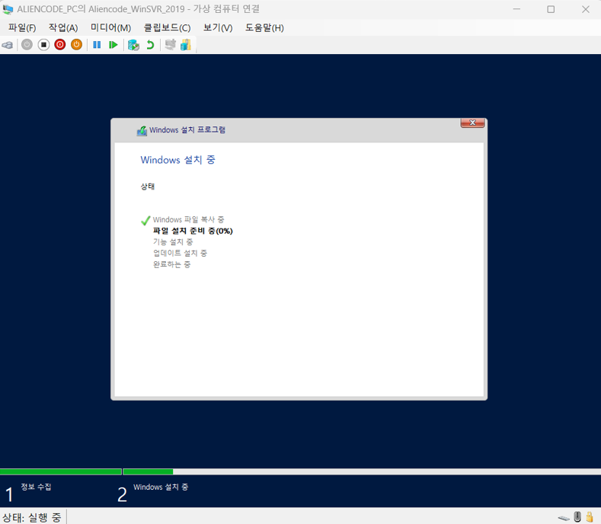Click the mouse icon in the status bar
601x524 pixels.
tap(577, 516)
